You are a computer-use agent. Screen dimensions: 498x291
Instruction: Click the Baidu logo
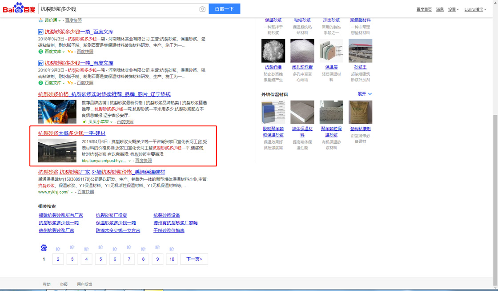pyautogui.click(x=19, y=8)
